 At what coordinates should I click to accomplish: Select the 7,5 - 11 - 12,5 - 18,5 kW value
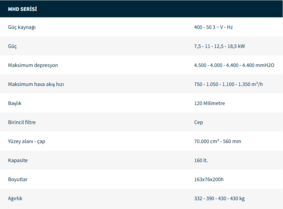pyautogui.click(x=219, y=46)
